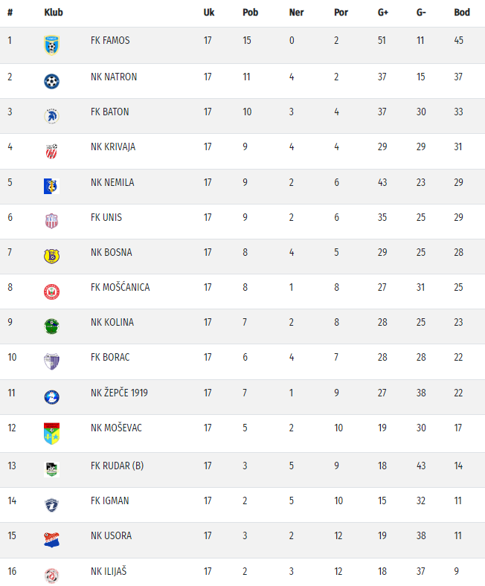Click the NK Kolina green crest
The image size is (485, 586).
[x=51, y=326]
